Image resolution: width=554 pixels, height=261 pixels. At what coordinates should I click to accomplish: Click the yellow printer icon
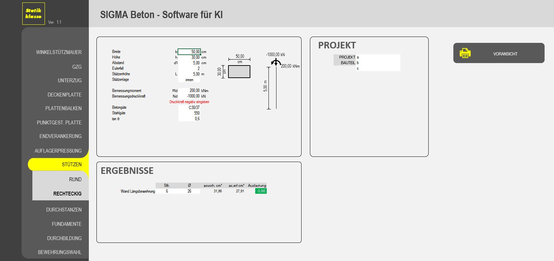(465, 53)
